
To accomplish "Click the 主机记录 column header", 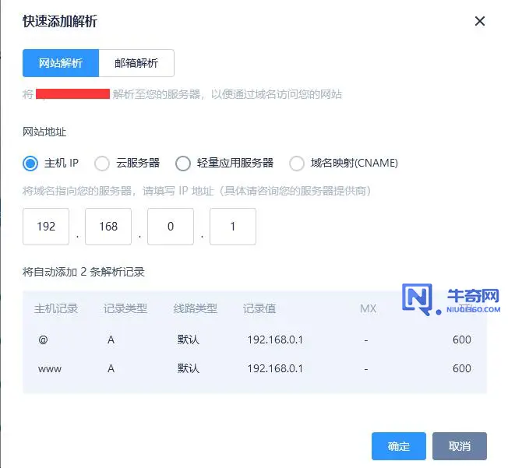I will pos(56,308).
